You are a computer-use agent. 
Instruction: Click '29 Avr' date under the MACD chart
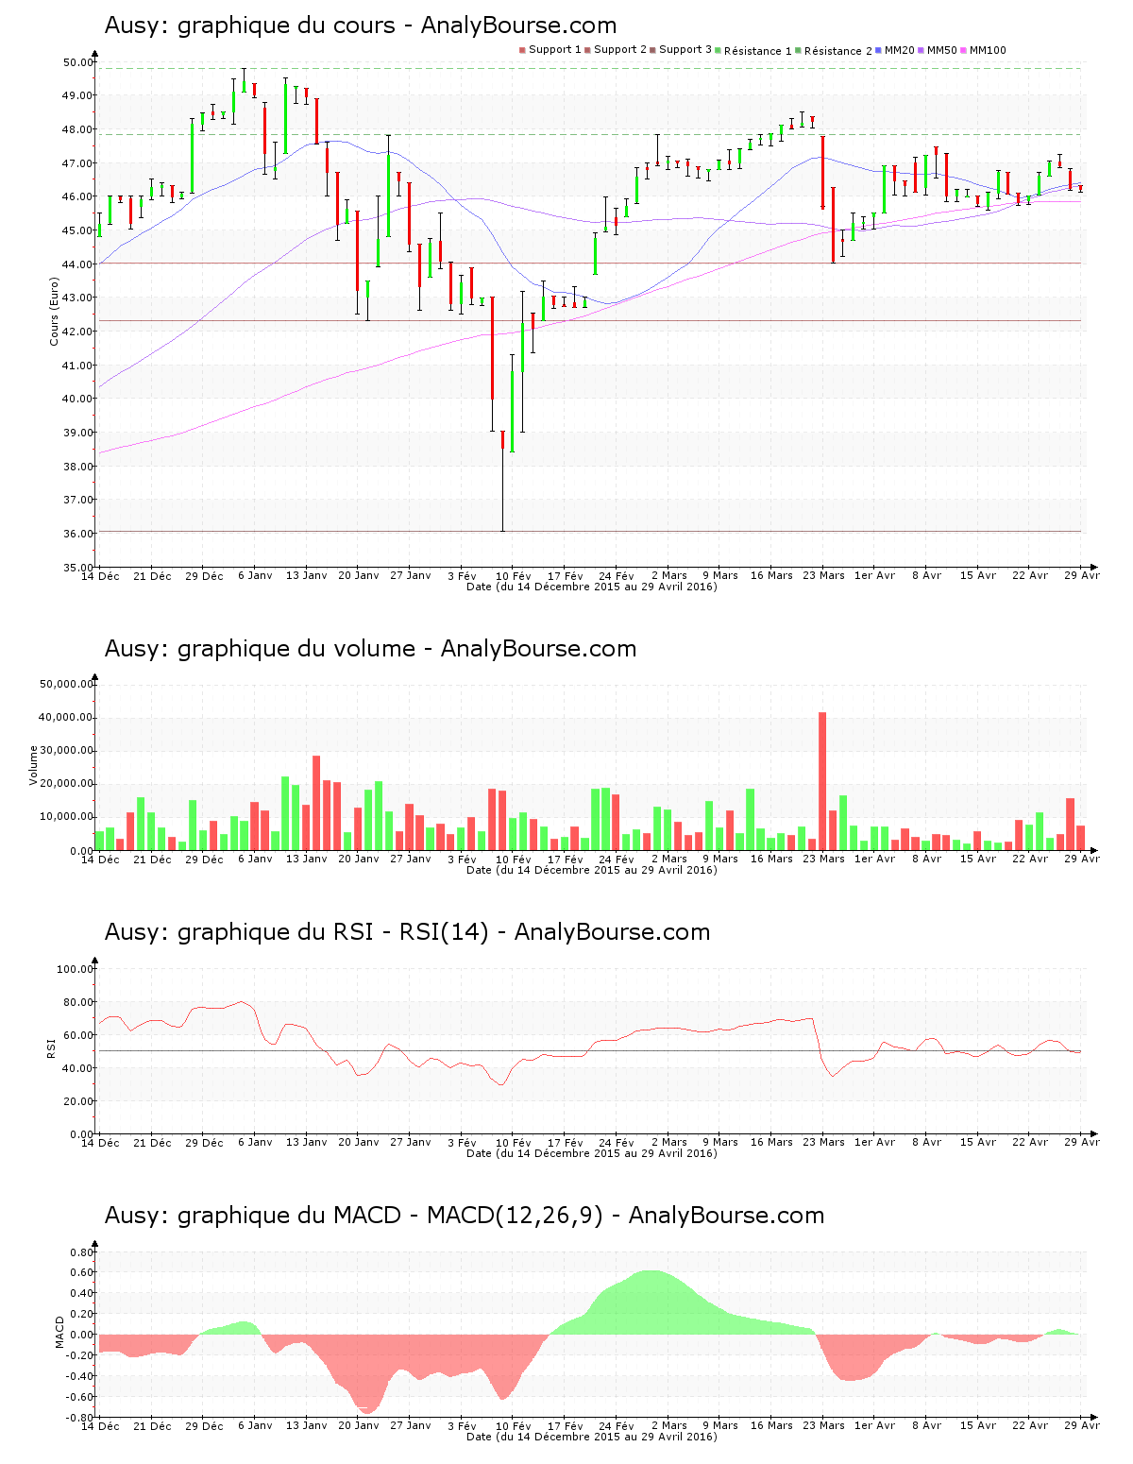click(x=1082, y=1426)
